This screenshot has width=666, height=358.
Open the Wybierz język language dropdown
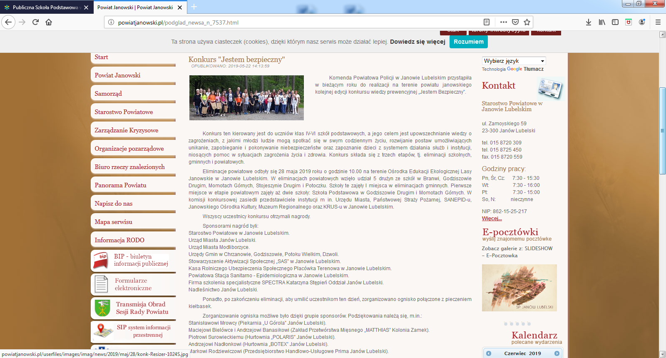click(x=514, y=61)
